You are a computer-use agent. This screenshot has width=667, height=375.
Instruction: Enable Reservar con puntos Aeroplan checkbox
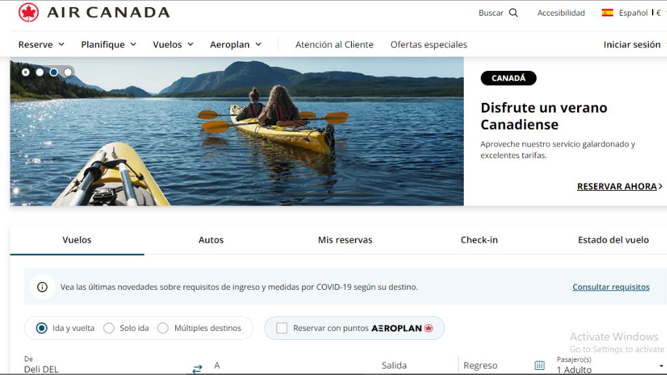click(281, 328)
